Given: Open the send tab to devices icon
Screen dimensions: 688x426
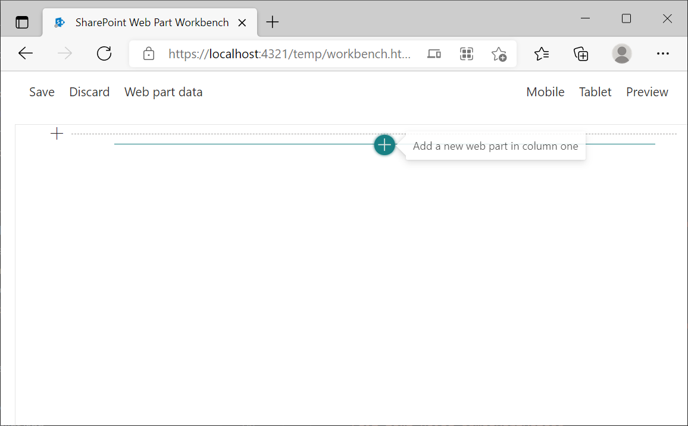Looking at the screenshot, I should [434, 54].
